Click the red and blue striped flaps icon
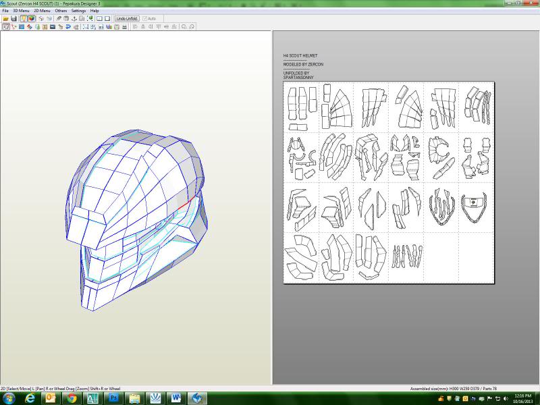 [29, 27]
